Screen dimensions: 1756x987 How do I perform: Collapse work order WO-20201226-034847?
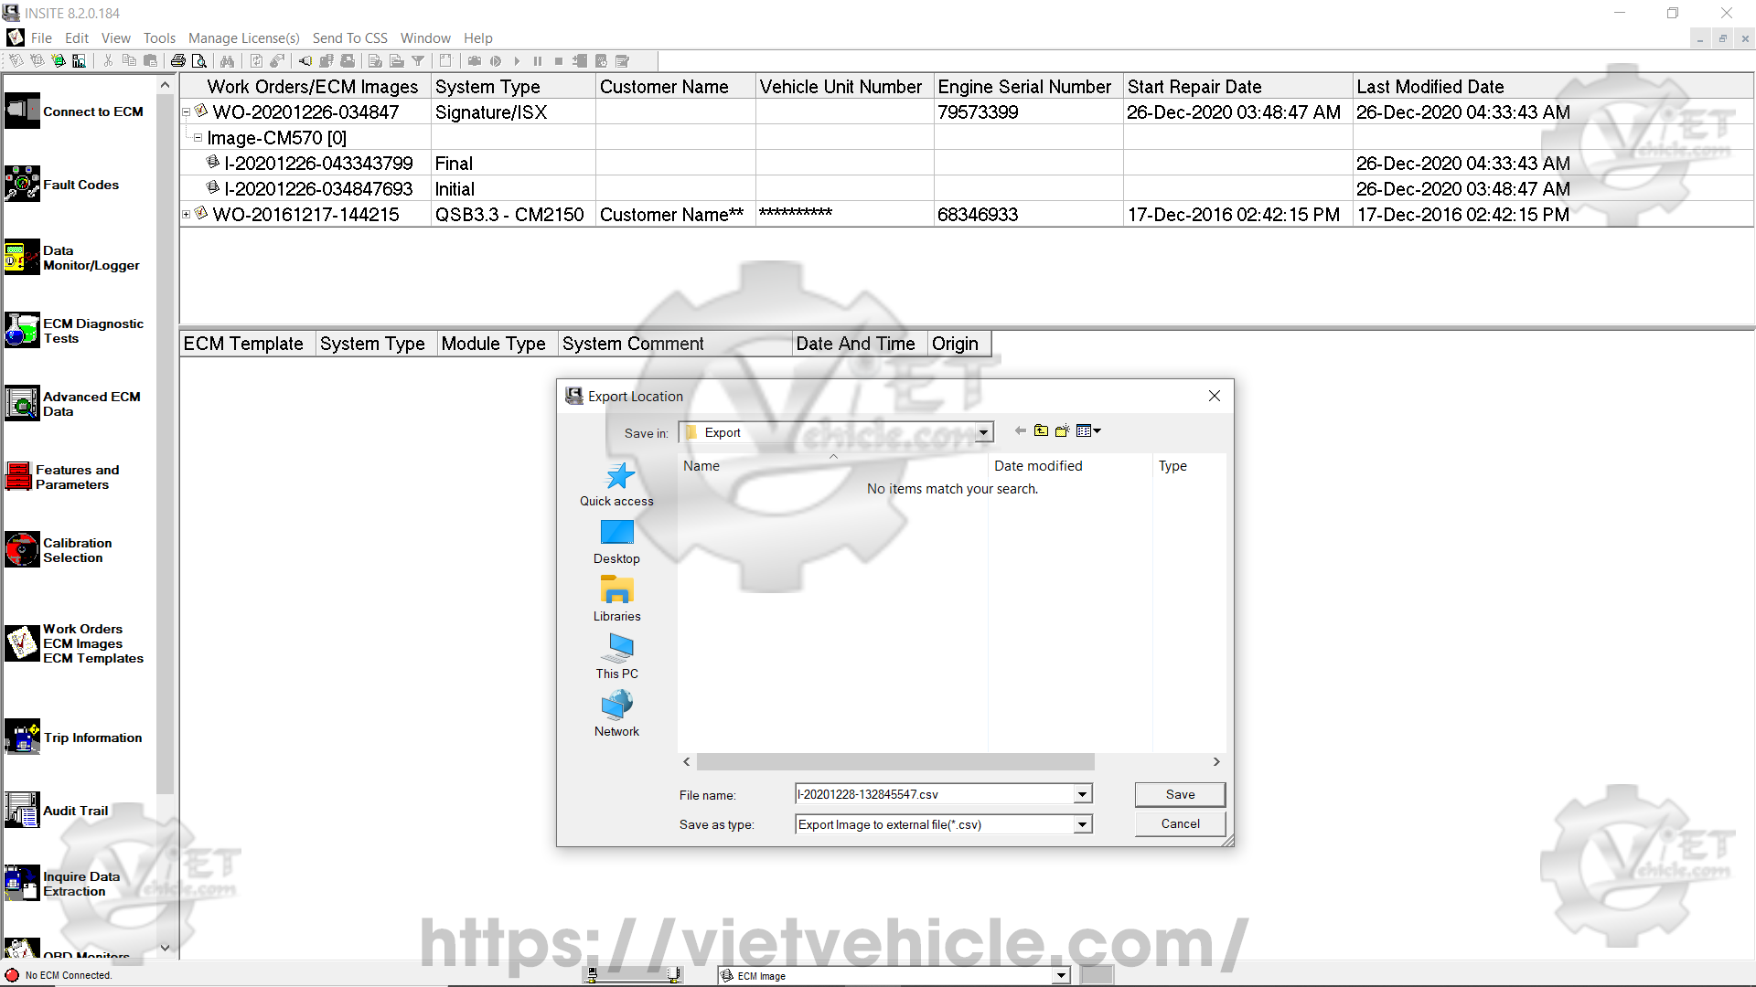(186, 112)
